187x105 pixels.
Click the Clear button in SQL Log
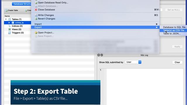pyautogui.click(x=177, y=62)
